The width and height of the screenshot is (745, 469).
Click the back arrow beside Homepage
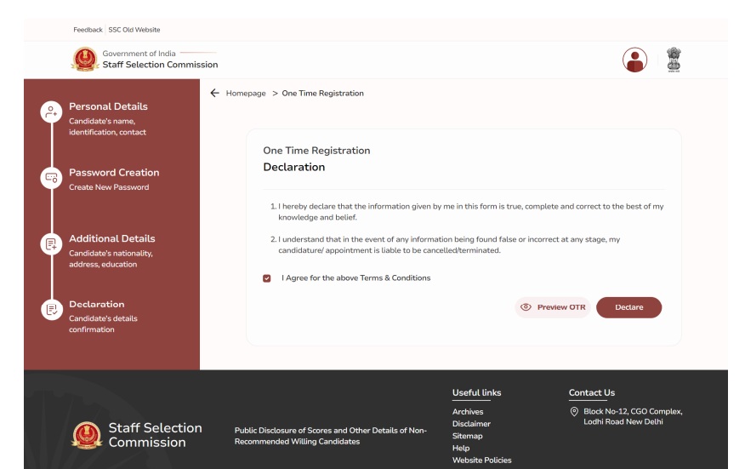pyautogui.click(x=214, y=93)
